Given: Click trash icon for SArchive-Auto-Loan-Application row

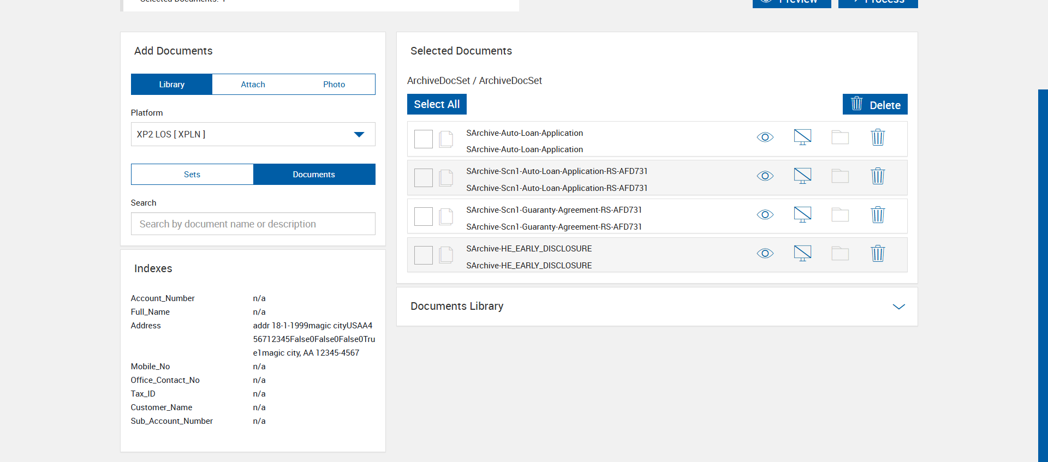Looking at the screenshot, I should tap(877, 137).
